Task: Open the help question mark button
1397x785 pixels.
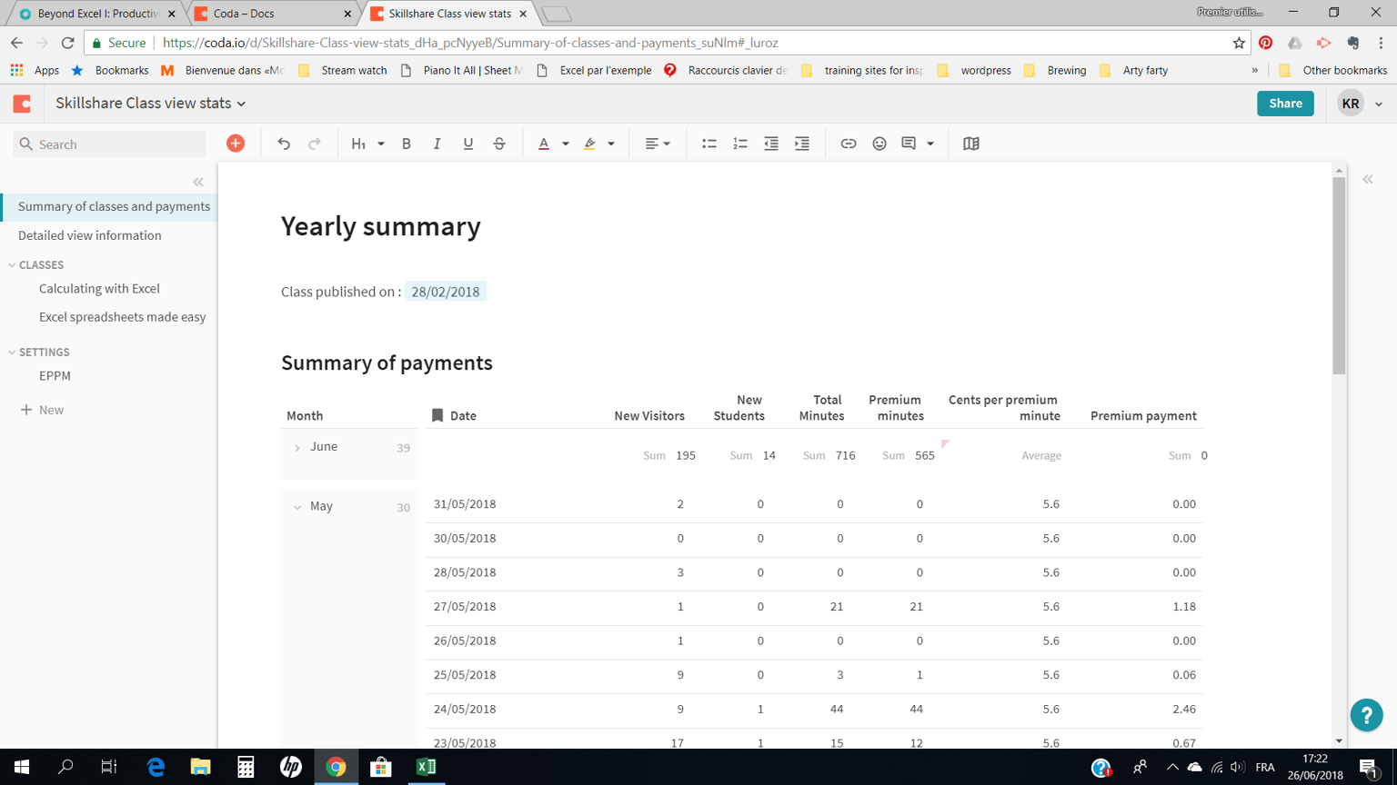Action: coord(1366,715)
